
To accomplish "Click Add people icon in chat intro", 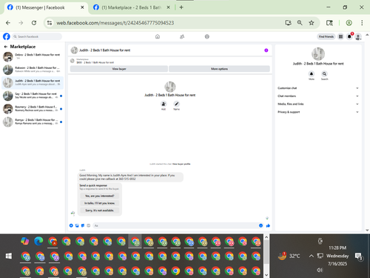I will pyautogui.click(x=164, y=104).
